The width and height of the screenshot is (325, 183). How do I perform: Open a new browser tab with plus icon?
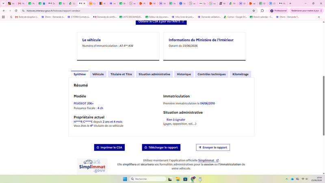coord(290,3)
